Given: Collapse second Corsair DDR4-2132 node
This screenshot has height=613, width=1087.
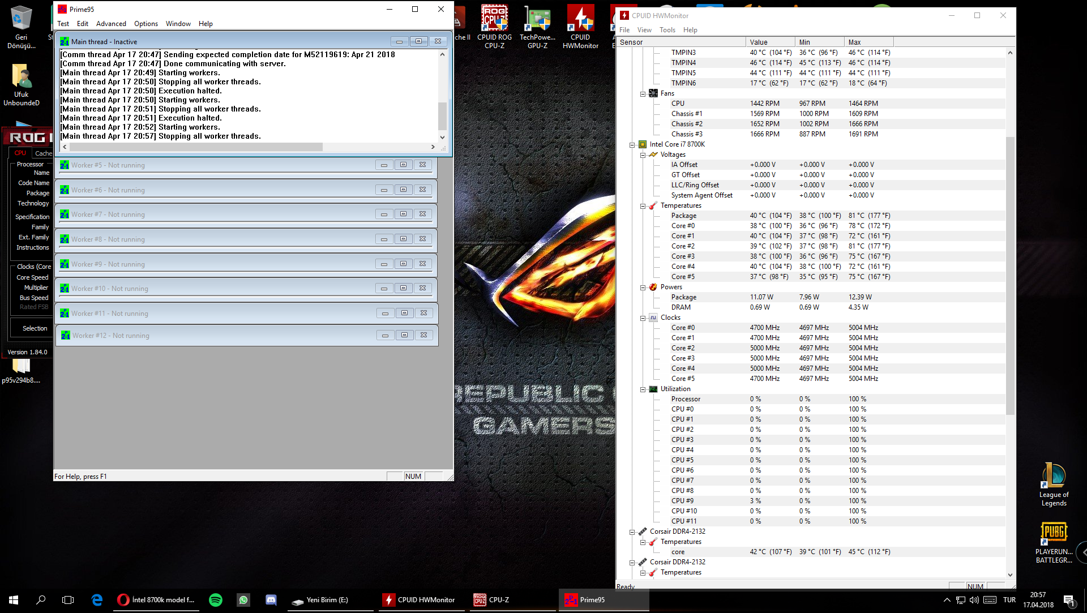Looking at the screenshot, I should [x=632, y=563].
